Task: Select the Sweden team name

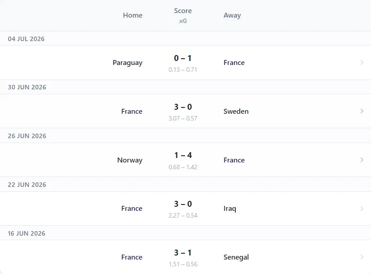Action: [x=236, y=111]
